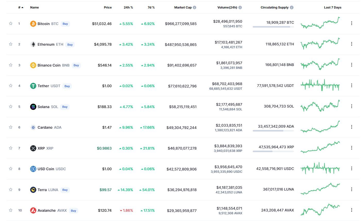The height and width of the screenshot is (221, 363).
Task: Click the Buy button next to Avalanche
Action: [x=73, y=211]
